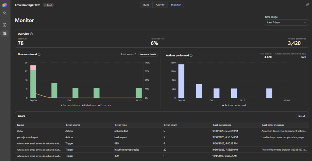This screenshot has width=312, height=161.
Task: Click the colorful app logo icon
Action: pyautogui.click(x=5, y=5)
